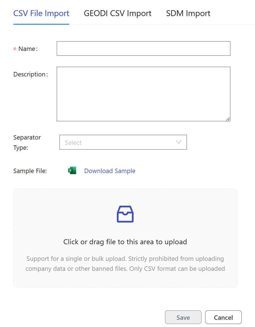Image resolution: width=255 pixels, height=327 pixels.
Task: Click the Sample File label
Action: pyautogui.click(x=30, y=171)
